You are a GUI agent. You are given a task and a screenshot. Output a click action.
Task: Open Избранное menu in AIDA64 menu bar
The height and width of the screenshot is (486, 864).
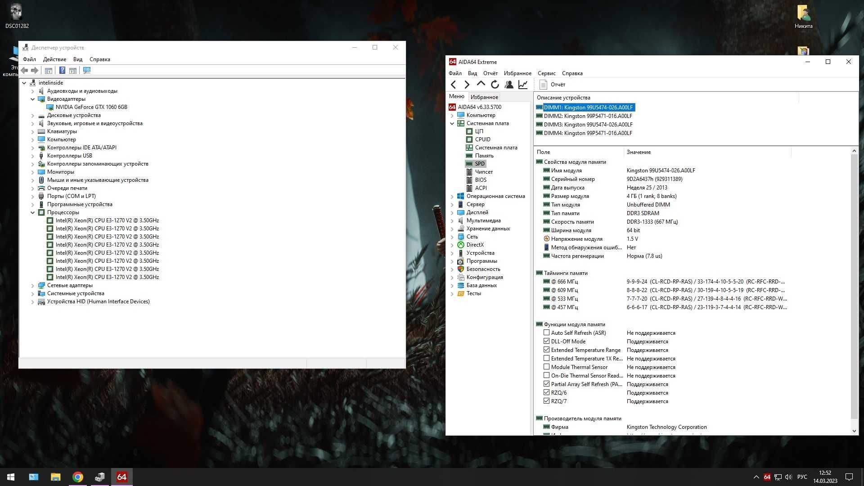517,73
